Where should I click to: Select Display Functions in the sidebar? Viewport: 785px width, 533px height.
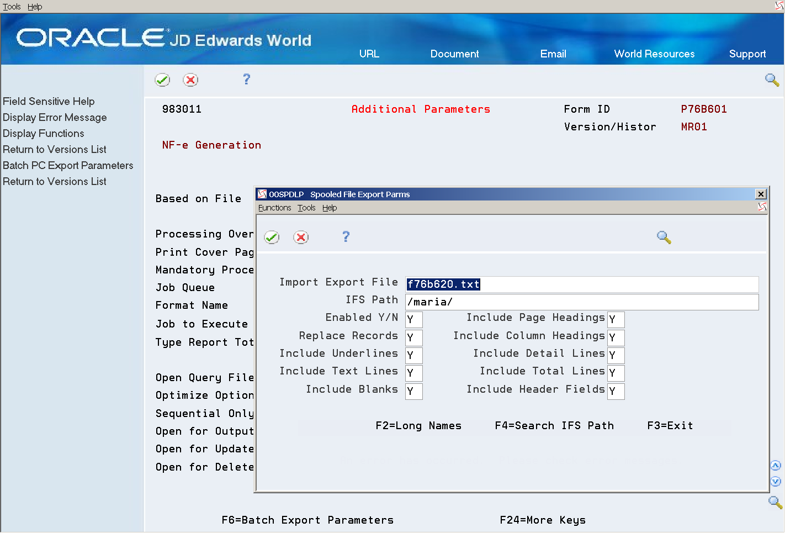pyautogui.click(x=44, y=133)
